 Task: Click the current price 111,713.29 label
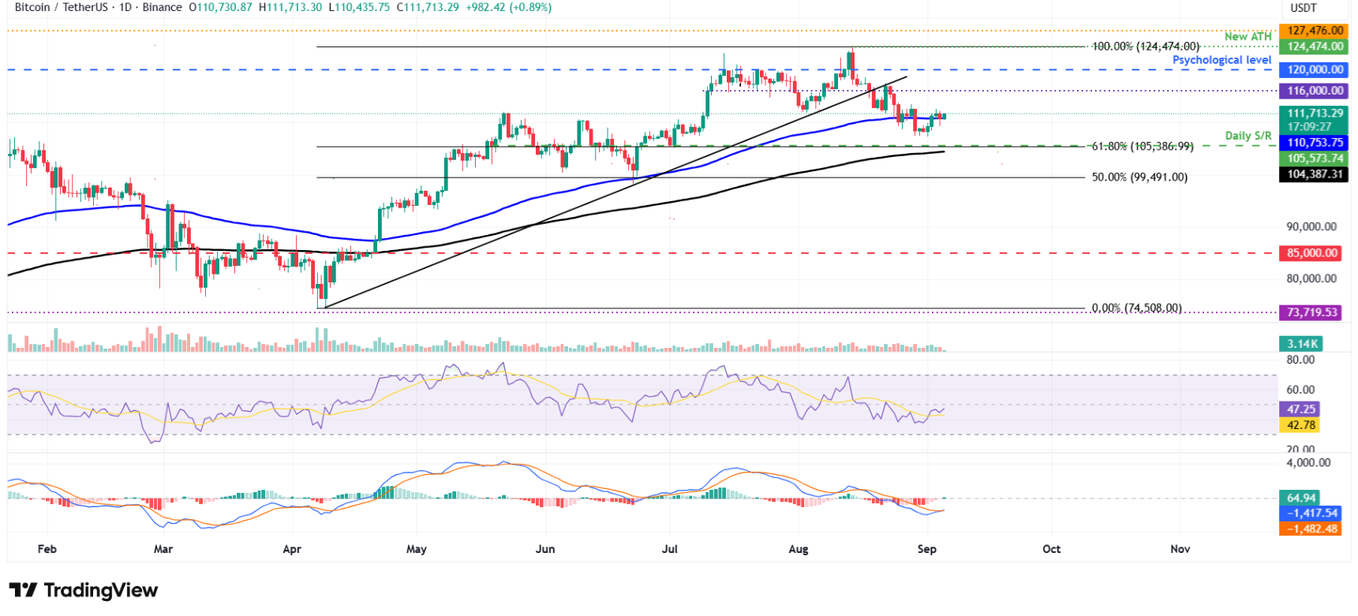(1315, 114)
